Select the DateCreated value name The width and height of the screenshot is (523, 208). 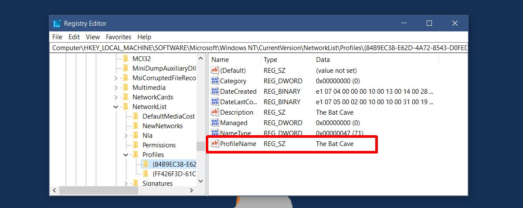point(238,91)
